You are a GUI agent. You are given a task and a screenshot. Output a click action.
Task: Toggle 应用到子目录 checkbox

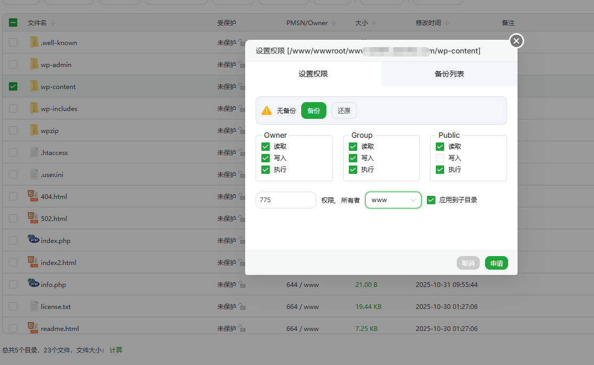pyautogui.click(x=431, y=200)
